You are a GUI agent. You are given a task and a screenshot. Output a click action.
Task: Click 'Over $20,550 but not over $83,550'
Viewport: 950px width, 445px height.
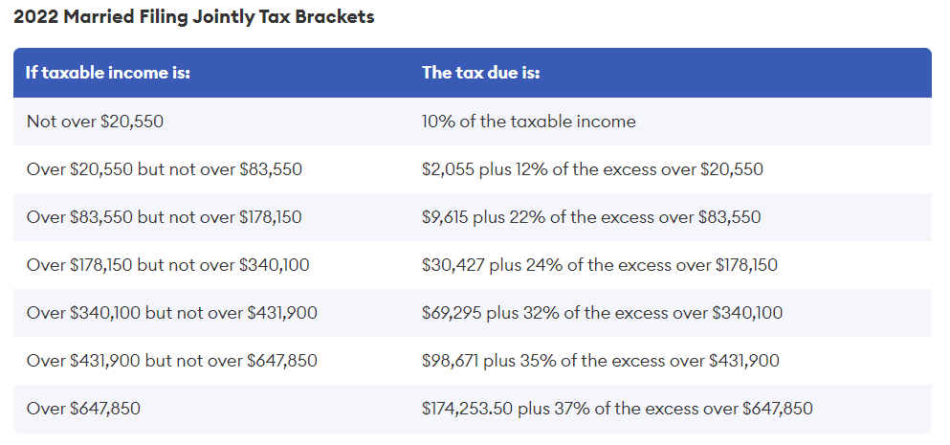coord(164,169)
